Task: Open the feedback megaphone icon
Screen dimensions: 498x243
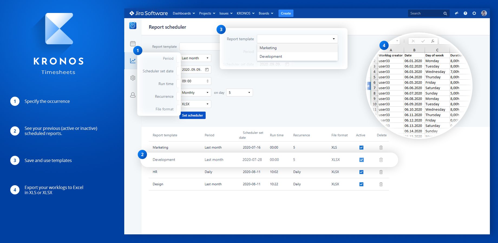Action: coord(457,13)
